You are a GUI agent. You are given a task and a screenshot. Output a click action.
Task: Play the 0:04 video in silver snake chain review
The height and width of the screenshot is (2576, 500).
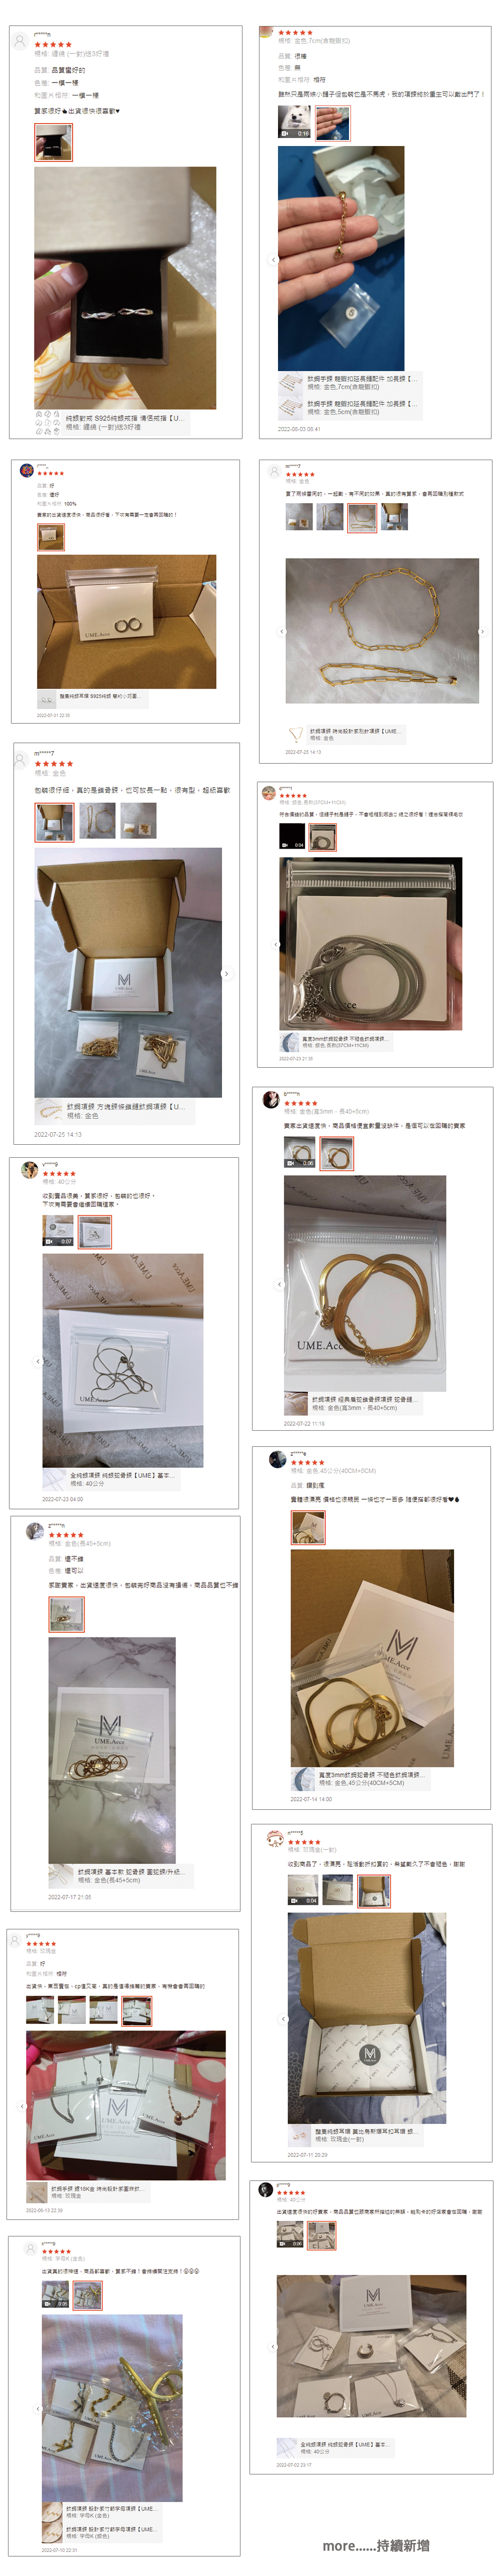pos(292,836)
